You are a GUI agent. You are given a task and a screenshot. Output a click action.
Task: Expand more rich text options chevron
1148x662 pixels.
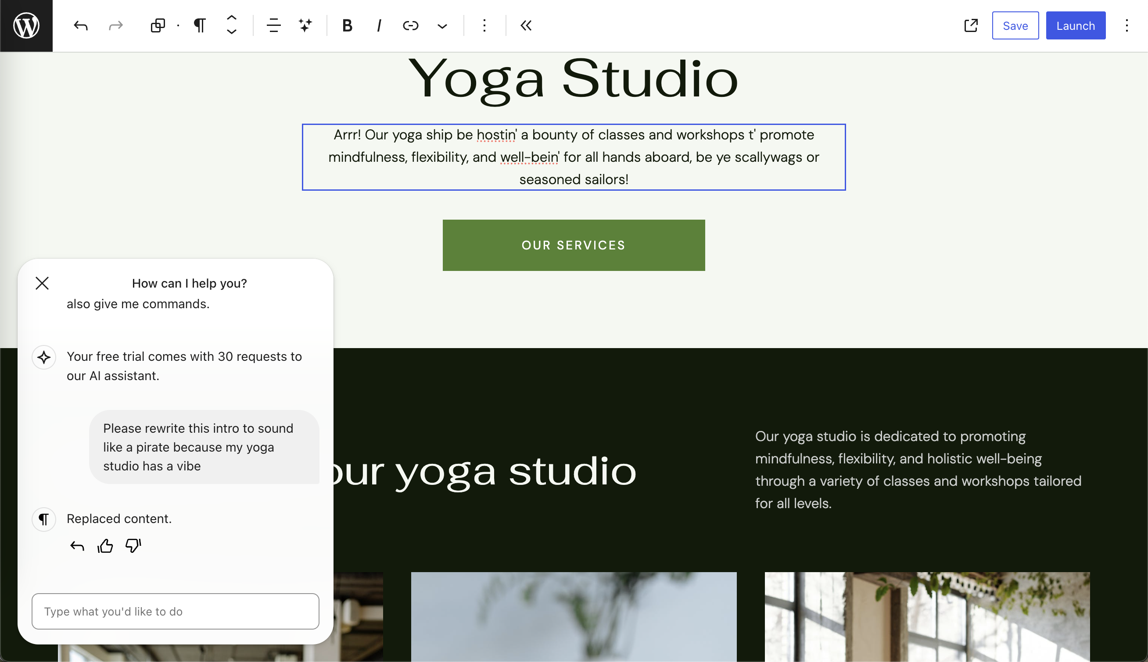point(442,26)
